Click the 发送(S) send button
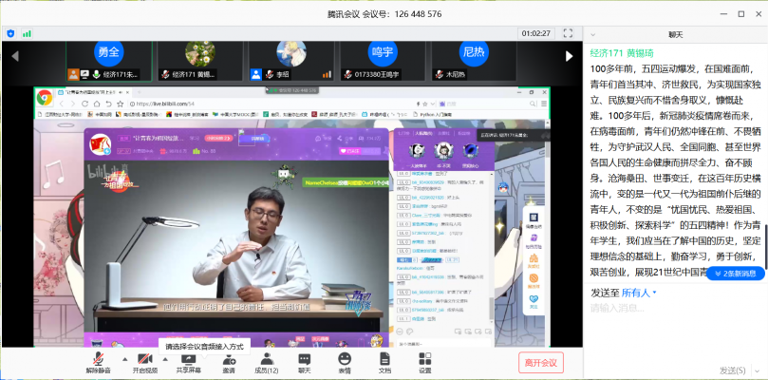The image size is (768, 380). [732, 370]
